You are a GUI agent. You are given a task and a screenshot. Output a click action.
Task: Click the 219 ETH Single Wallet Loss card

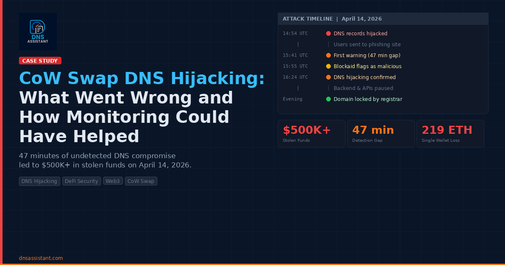point(450,134)
